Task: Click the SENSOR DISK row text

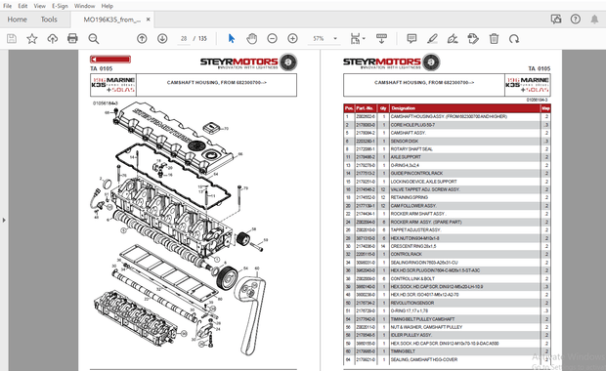Action: pos(405,141)
